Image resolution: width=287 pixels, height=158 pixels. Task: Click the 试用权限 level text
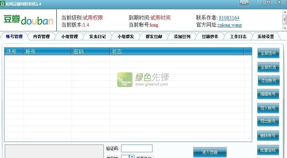93,18
